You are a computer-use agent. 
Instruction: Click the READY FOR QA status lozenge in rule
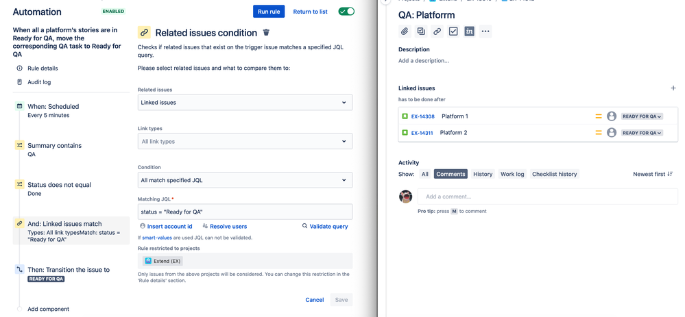click(46, 279)
